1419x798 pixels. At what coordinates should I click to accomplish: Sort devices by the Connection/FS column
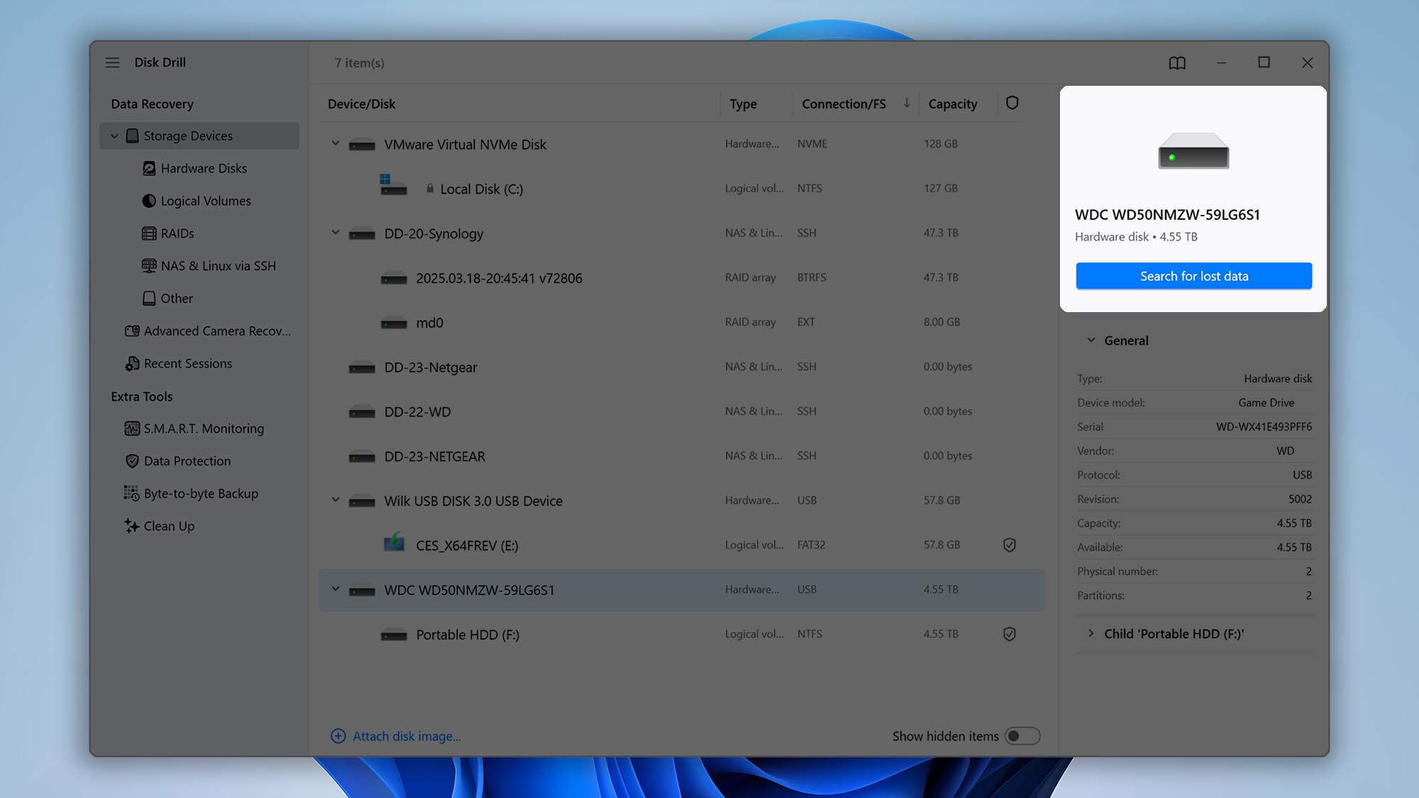844,103
